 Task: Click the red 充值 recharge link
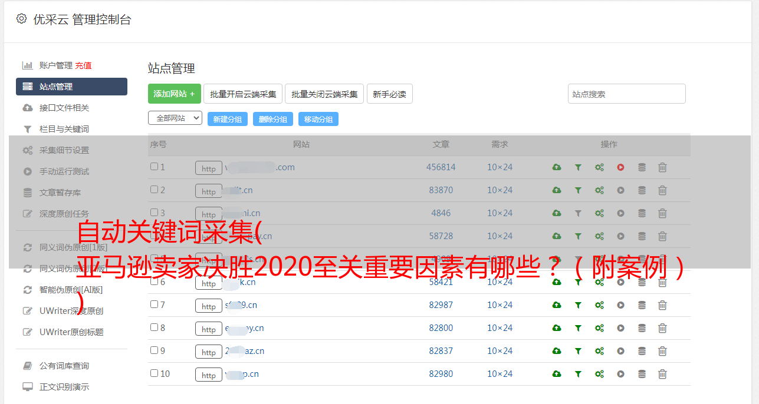click(x=83, y=65)
